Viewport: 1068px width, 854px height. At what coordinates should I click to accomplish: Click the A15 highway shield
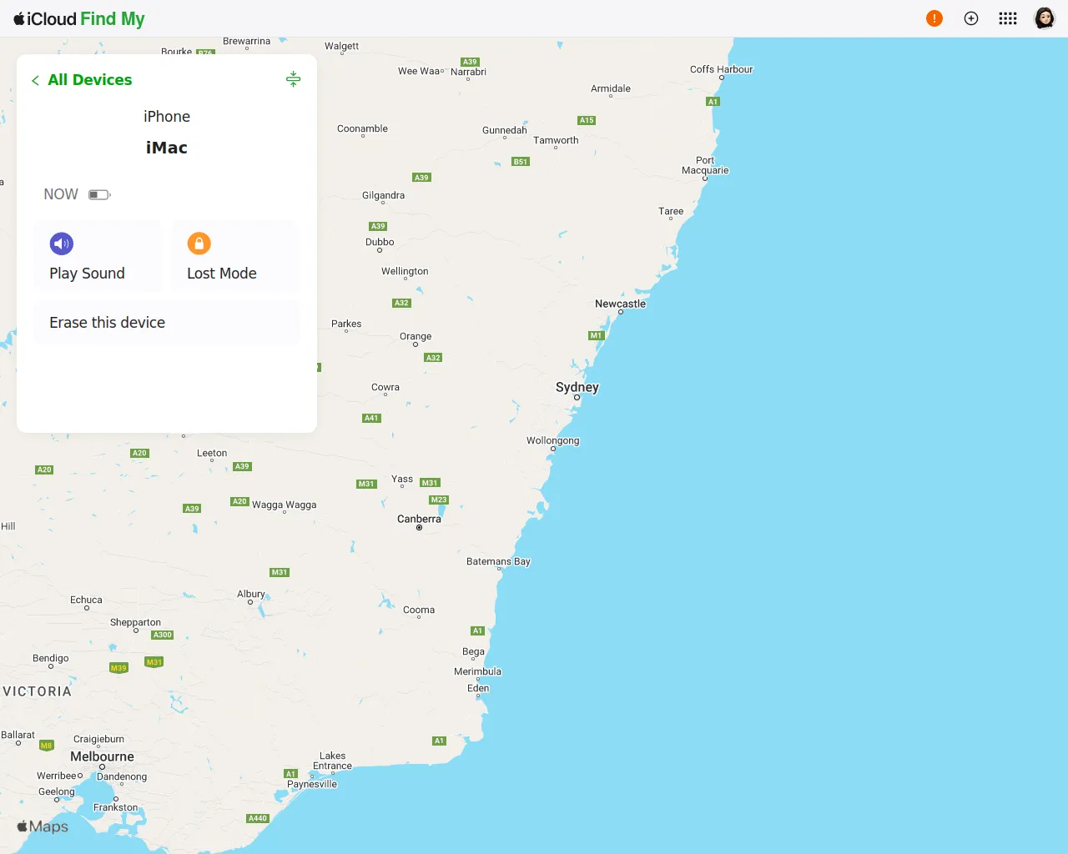pos(587,120)
